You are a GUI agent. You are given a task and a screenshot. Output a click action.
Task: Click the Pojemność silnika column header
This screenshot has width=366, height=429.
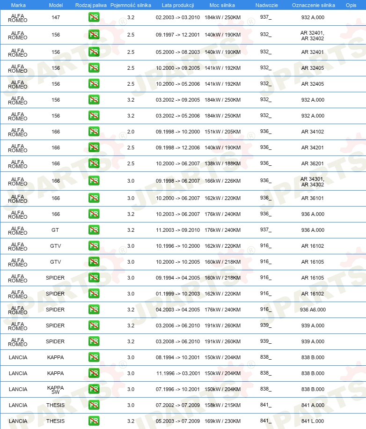[x=131, y=5]
